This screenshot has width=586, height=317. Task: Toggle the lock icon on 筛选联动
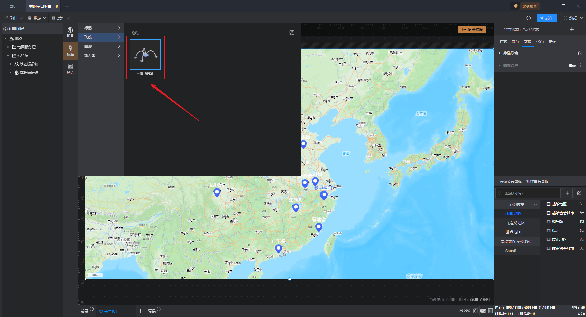(580, 53)
